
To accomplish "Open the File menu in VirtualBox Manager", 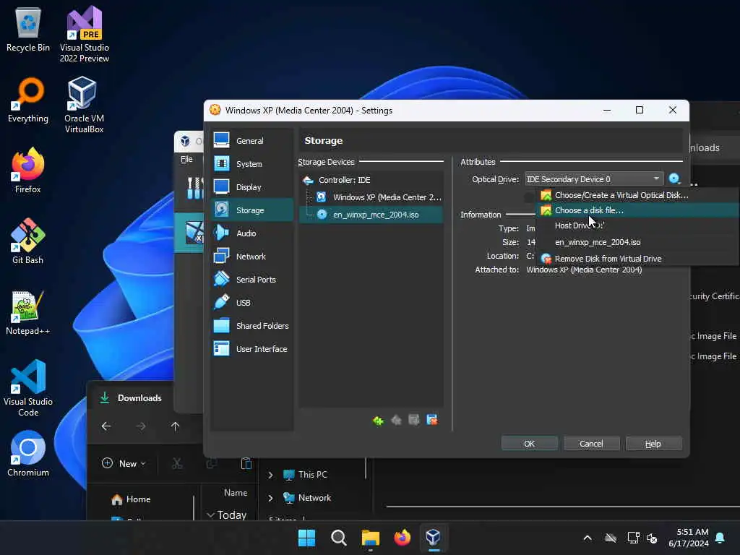I will point(186,159).
